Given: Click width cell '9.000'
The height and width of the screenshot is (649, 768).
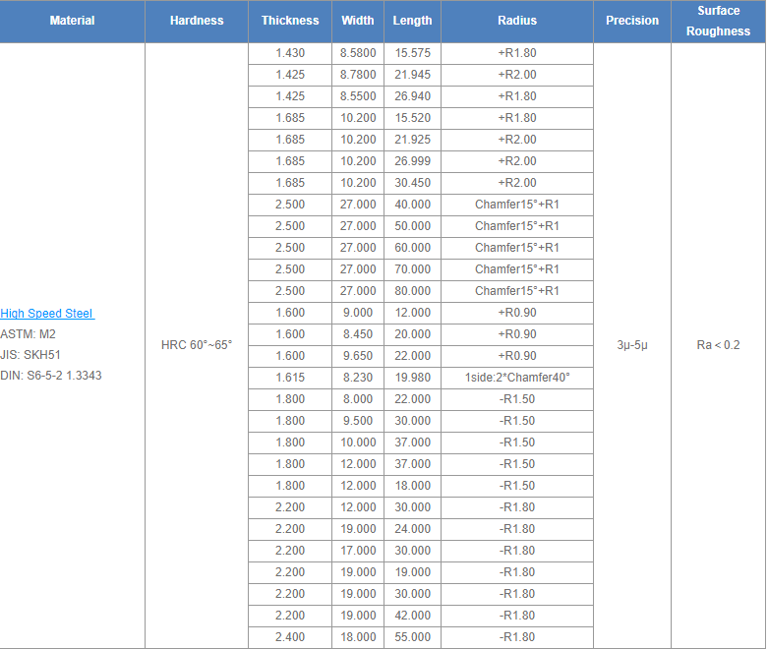Looking at the screenshot, I should [358, 313].
